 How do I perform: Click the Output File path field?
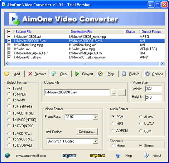click(77, 92)
